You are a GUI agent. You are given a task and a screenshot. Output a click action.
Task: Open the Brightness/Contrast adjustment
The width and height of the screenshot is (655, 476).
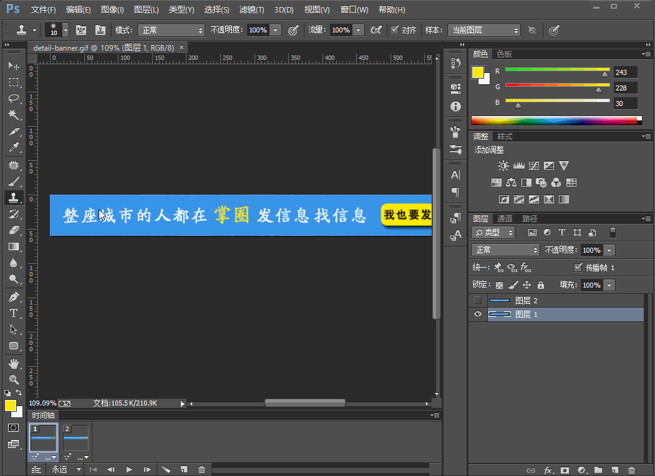click(x=503, y=165)
